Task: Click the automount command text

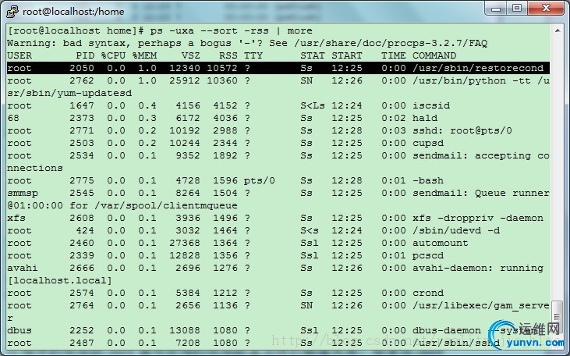Action: click(x=441, y=243)
